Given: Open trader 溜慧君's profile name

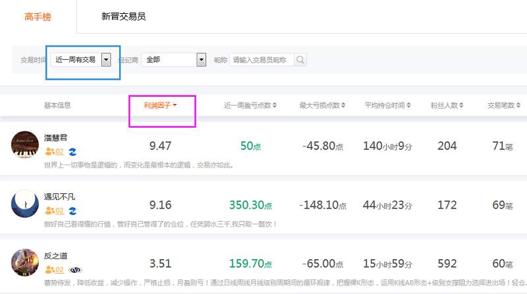Looking at the screenshot, I should pos(55,137).
